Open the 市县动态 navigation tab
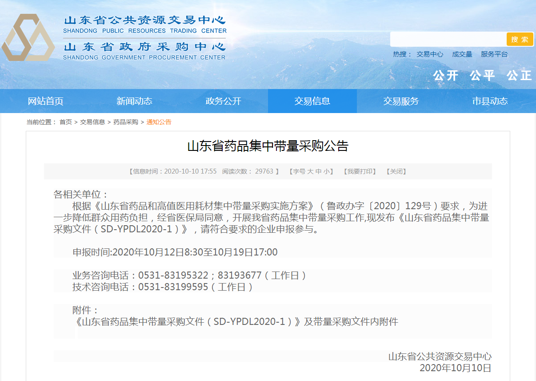Viewport: 536px width, 381px height. point(490,101)
